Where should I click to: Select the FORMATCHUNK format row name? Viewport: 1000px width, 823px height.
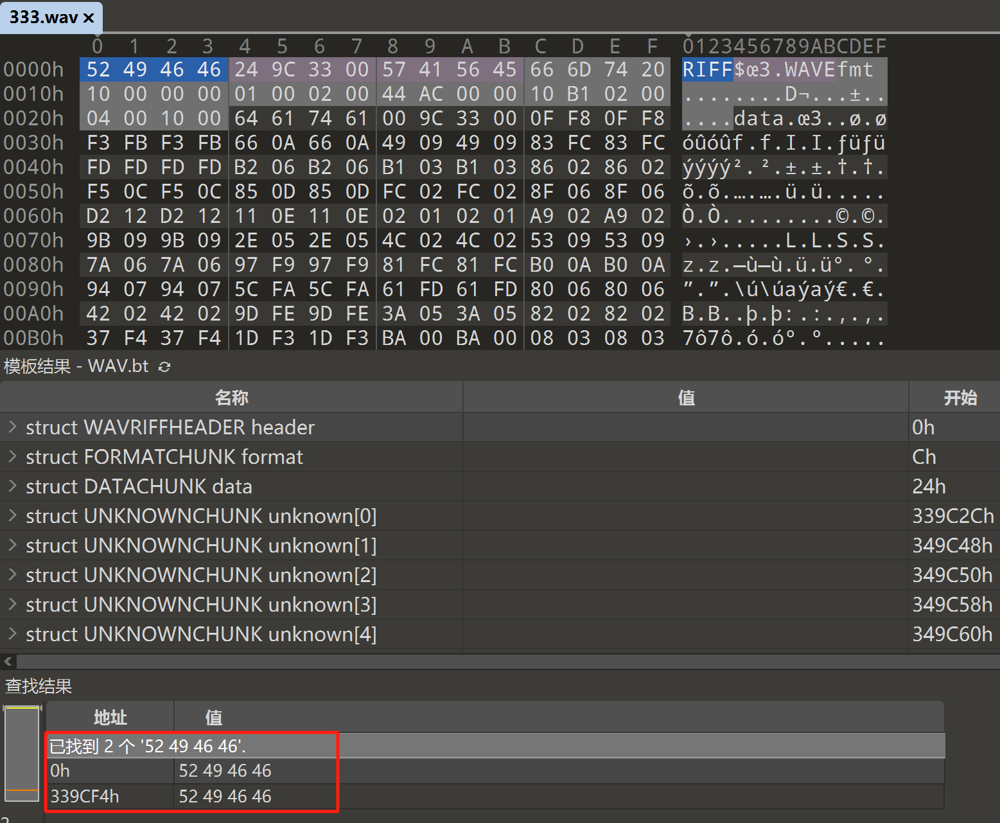[164, 457]
